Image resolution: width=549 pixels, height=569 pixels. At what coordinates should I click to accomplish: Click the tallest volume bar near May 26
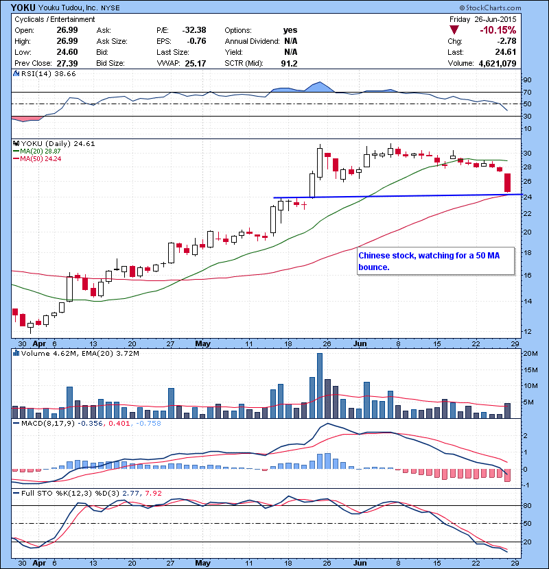pos(320,385)
